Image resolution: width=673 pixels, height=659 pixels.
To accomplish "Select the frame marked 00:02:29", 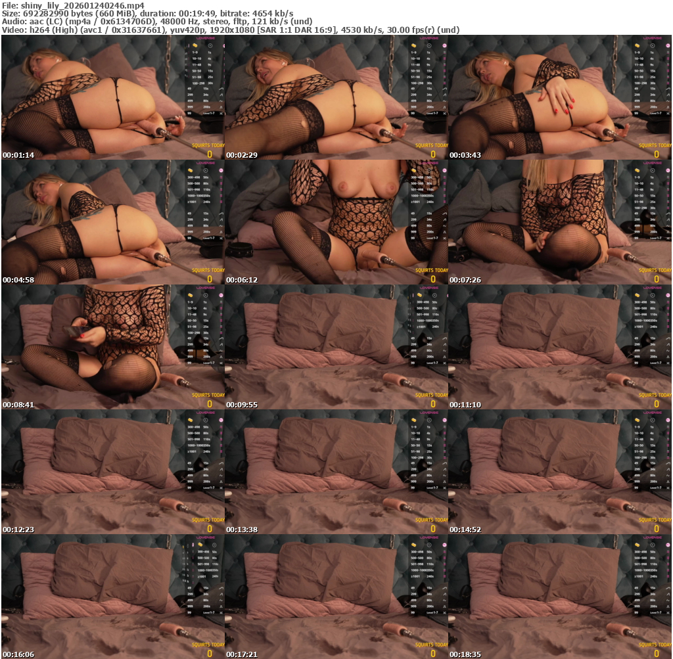I will click(336, 97).
